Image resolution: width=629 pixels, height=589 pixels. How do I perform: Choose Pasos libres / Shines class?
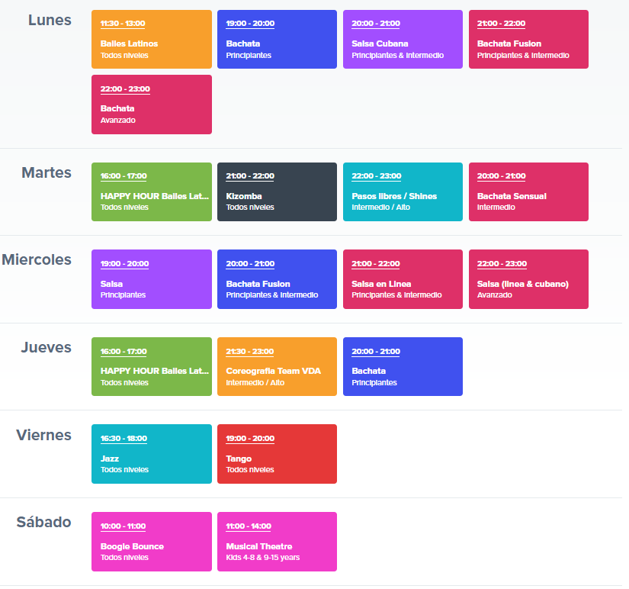(x=403, y=192)
